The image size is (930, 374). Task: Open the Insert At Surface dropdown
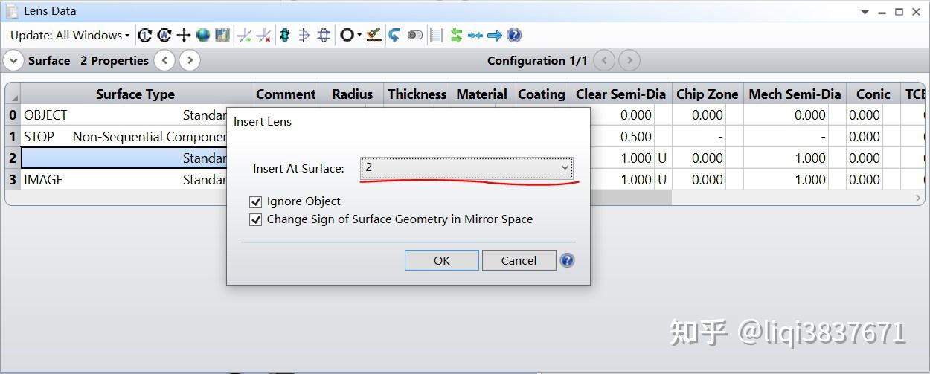[466, 168]
